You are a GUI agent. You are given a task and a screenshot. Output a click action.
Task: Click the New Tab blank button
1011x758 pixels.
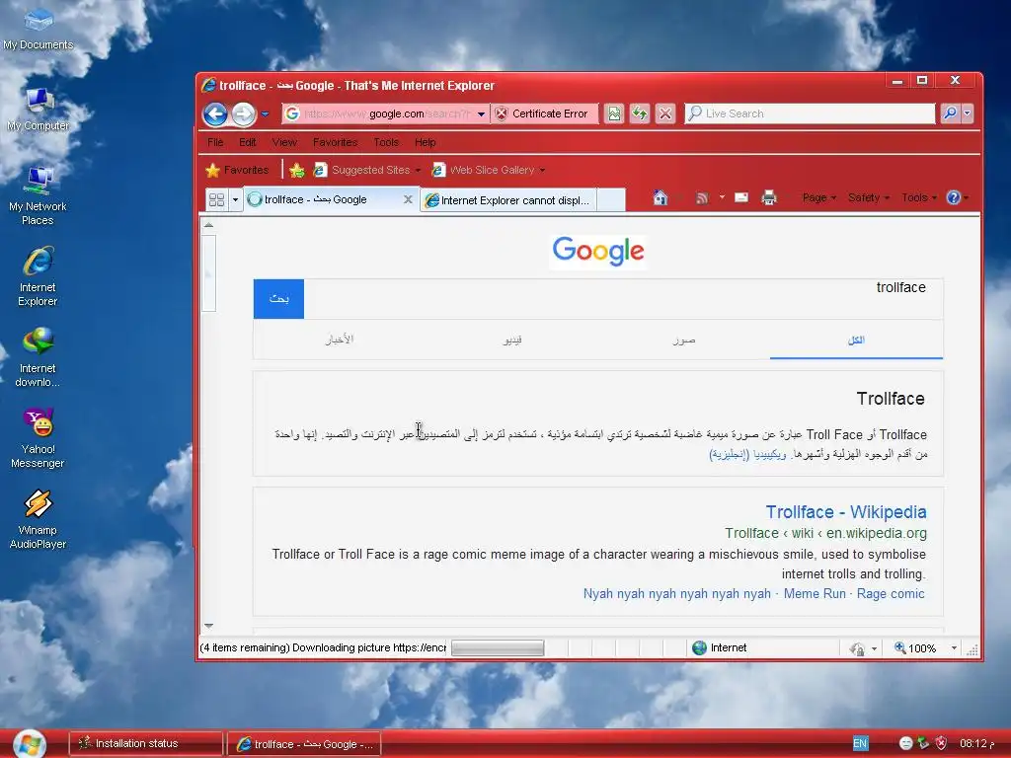[x=610, y=200]
